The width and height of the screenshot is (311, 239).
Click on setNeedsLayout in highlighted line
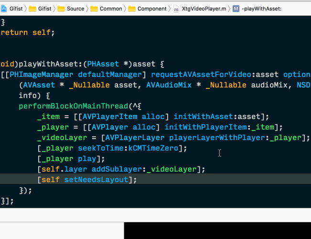click(x=96, y=180)
